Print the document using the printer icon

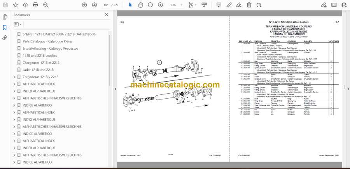(x=35, y=5)
